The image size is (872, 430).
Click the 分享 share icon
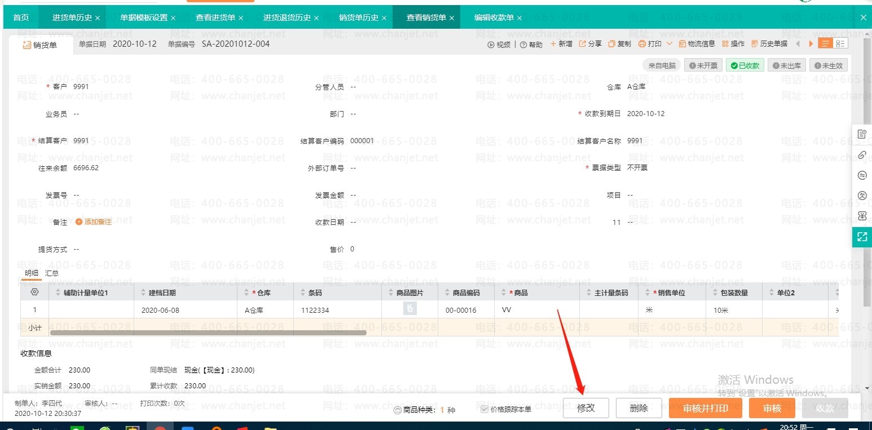583,44
